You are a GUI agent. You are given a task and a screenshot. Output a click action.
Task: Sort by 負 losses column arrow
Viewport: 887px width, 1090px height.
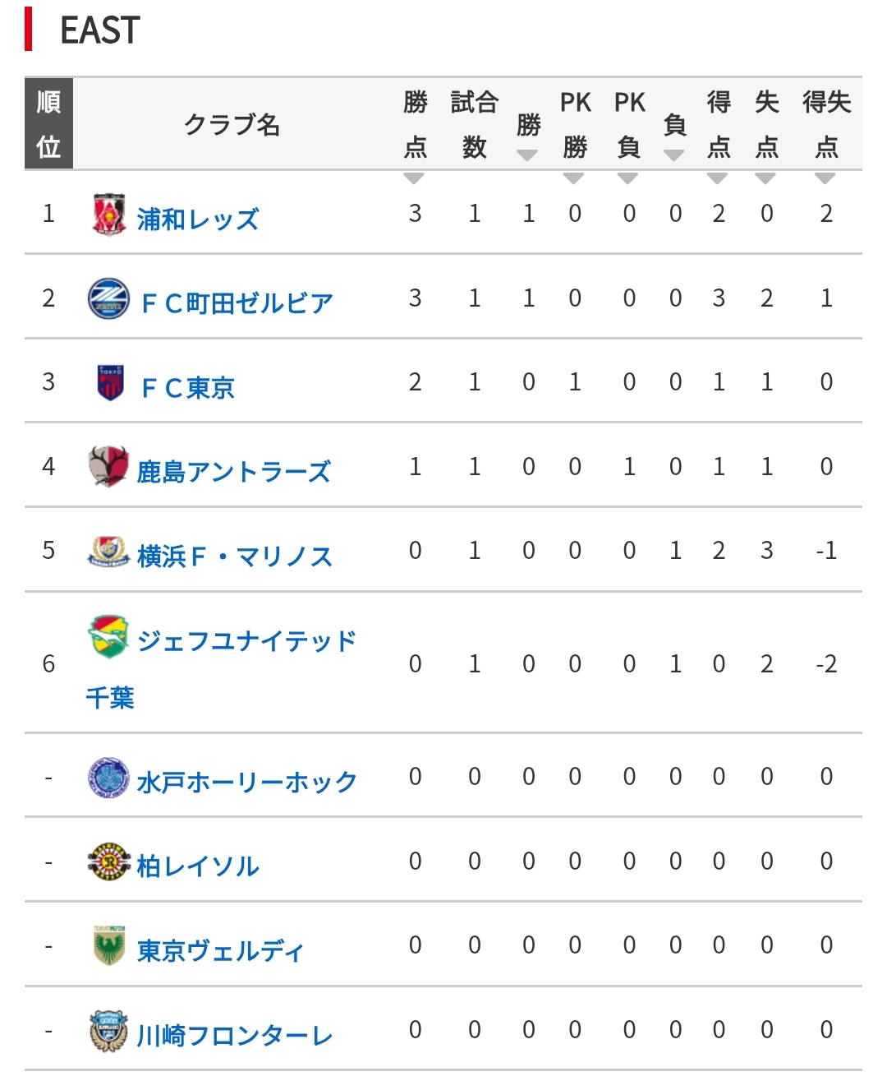tap(674, 155)
